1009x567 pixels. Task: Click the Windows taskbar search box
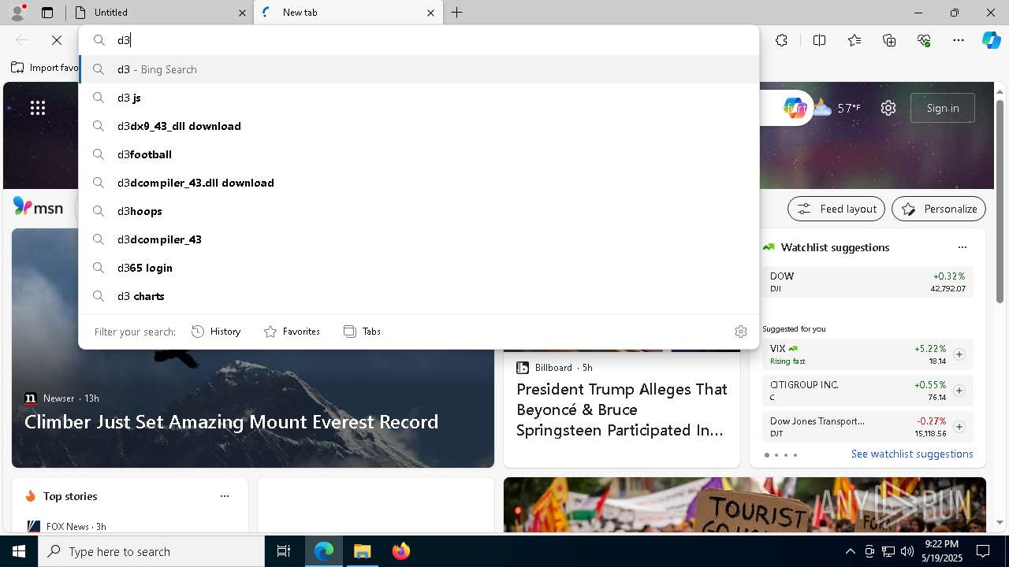tap(151, 551)
